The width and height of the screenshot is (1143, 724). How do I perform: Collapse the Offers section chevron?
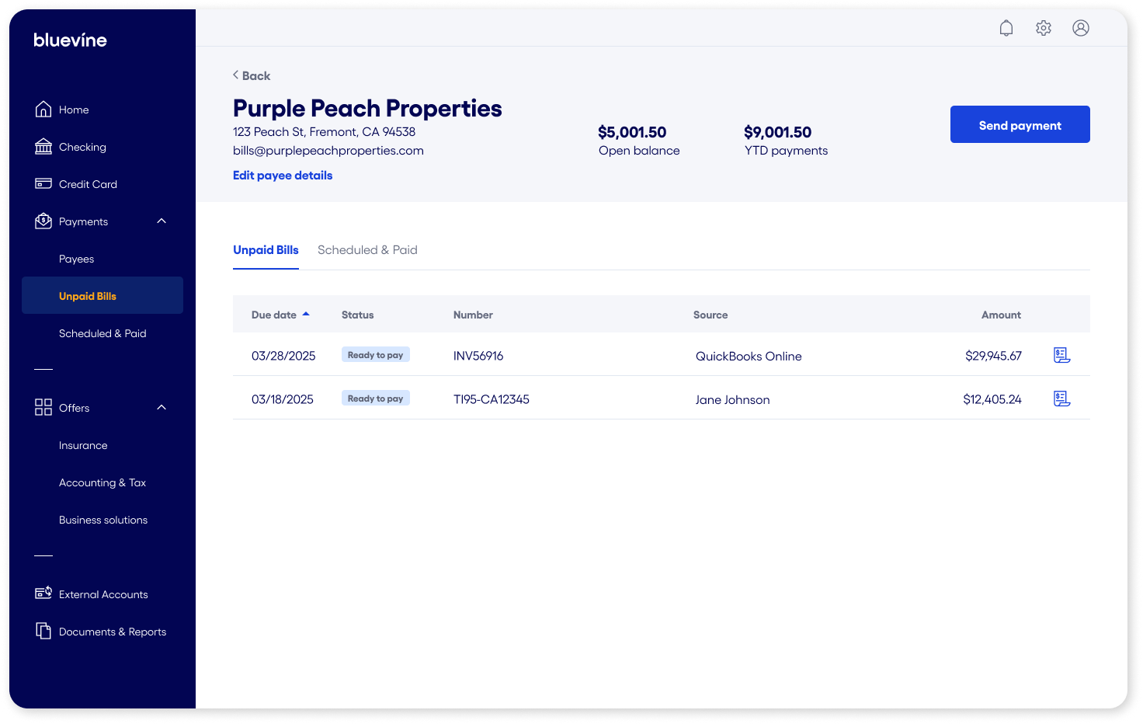tap(161, 407)
